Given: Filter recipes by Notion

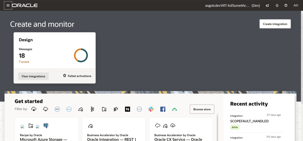Looking at the screenshot, I should pyautogui.click(x=127, y=109).
